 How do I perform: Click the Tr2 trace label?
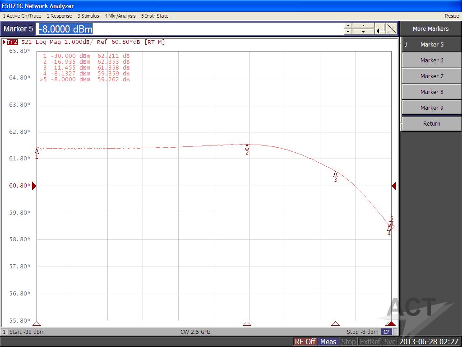[x=12, y=42]
